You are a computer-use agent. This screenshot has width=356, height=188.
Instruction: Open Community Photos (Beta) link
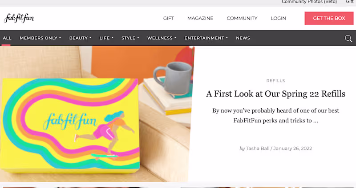pos(309,2)
